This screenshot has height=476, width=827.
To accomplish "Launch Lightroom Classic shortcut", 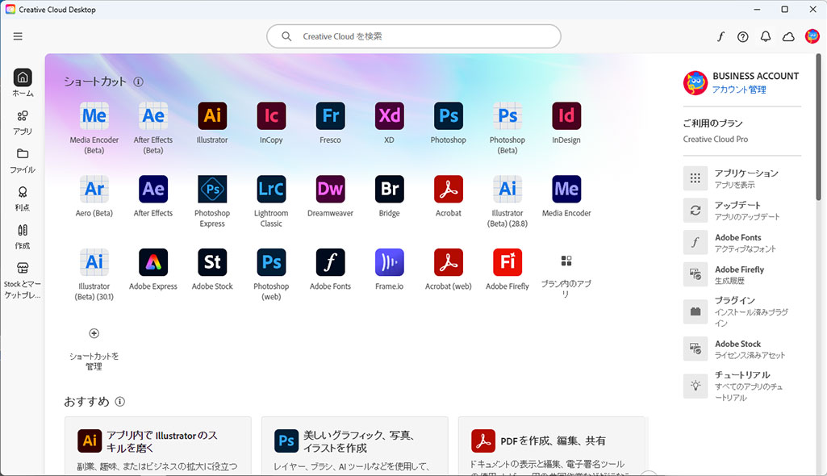I will coord(271,190).
